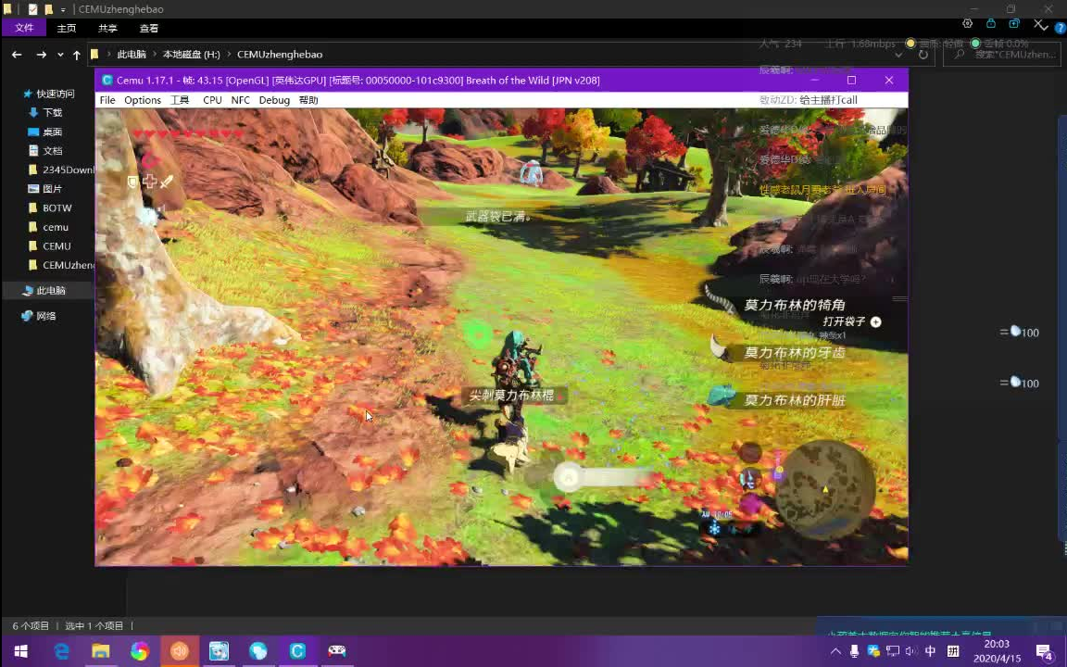Expand hidden system tray icons
Screen dimensions: 1067x667
[x=836, y=651]
